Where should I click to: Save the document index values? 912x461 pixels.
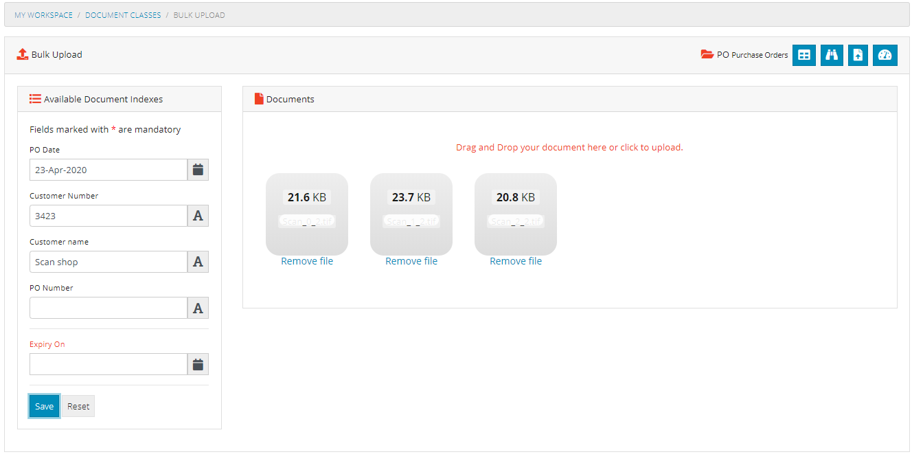point(43,406)
